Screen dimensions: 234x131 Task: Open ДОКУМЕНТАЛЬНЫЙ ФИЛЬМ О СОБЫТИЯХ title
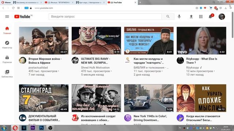pyautogui.click(x=44, y=118)
